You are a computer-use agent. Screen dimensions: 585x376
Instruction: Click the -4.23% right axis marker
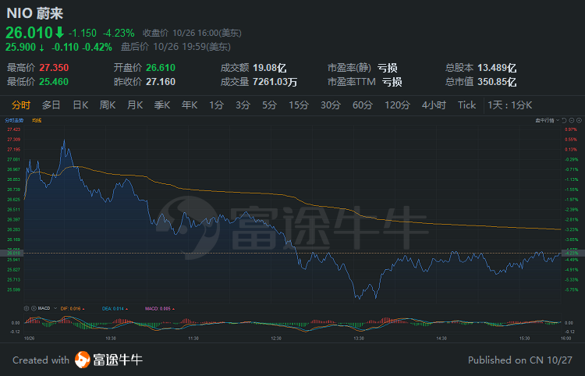[x=572, y=254]
